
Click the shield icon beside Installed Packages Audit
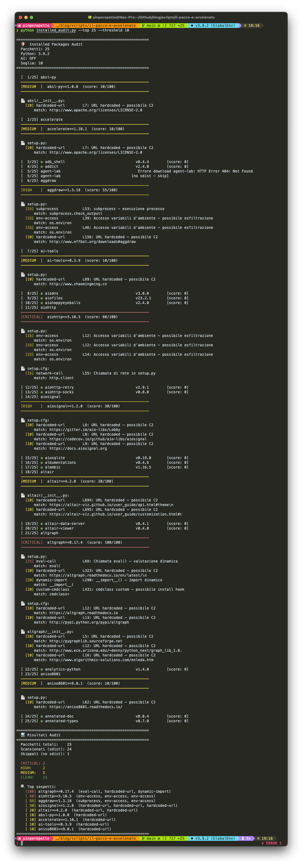(23, 44)
